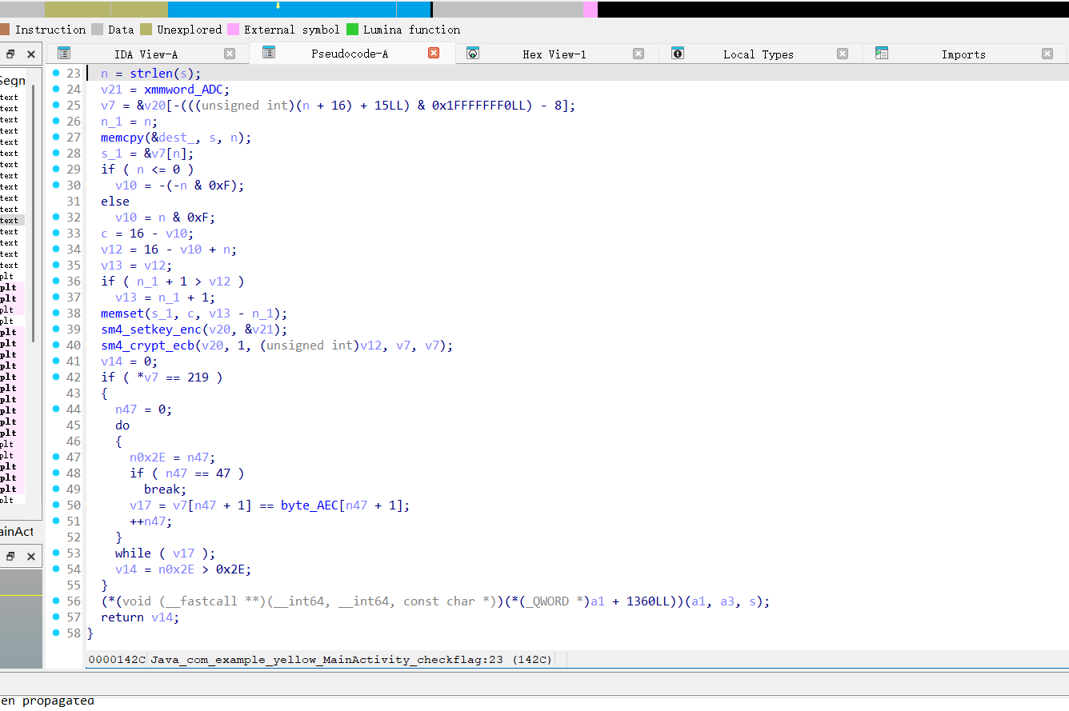
Task: Close the Pseudocode-A tab with red X
Action: pyautogui.click(x=434, y=53)
